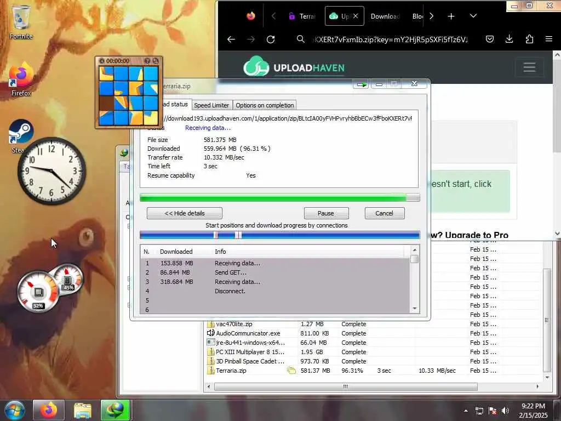
Task: Select connection 1 row Receiving data
Action: tap(275, 263)
